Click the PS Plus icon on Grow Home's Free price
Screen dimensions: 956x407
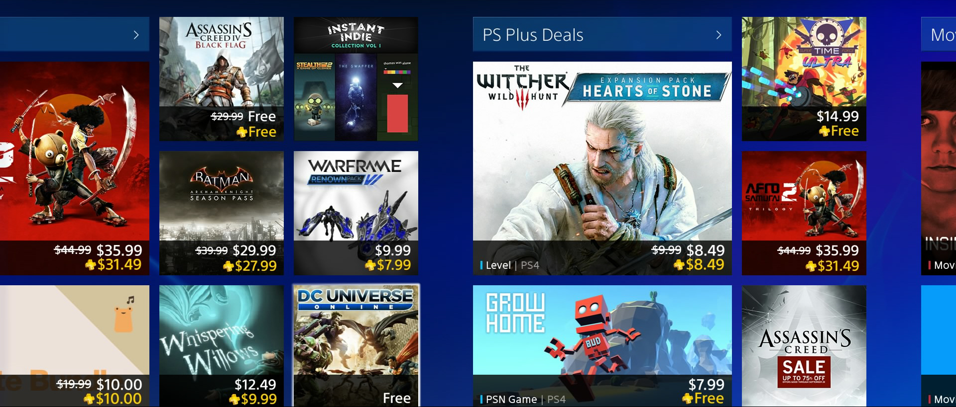tap(688, 399)
